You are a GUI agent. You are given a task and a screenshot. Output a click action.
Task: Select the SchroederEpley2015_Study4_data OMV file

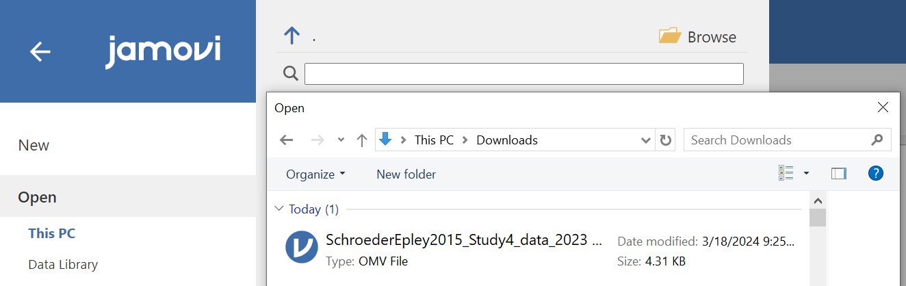coord(541,250)
